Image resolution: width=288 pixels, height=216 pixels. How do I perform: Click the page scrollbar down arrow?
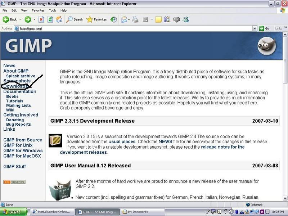click(x=285, y=198)
